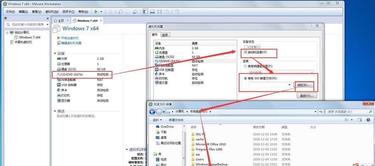Switch to 选项 tab in settings dialog
The image size is (375, 166).
point(165,35)
